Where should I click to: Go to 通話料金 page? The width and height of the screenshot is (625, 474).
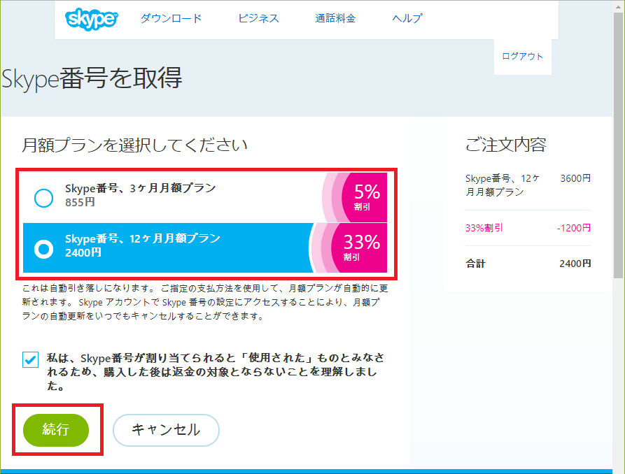(335, 18)
